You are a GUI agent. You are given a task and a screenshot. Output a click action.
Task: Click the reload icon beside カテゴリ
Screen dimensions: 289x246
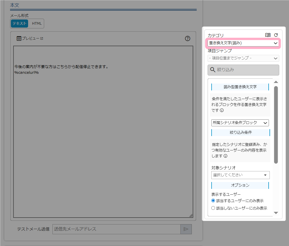pyautogui.click(x=276, y=35)
